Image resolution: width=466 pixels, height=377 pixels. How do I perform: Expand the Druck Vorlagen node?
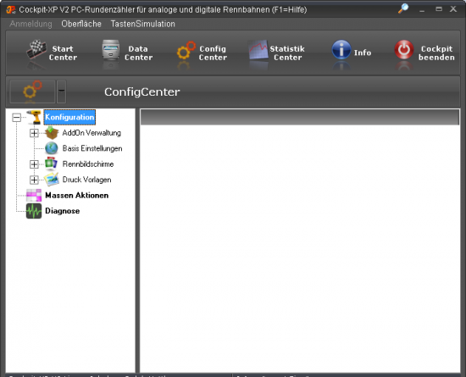click(34, 180)
